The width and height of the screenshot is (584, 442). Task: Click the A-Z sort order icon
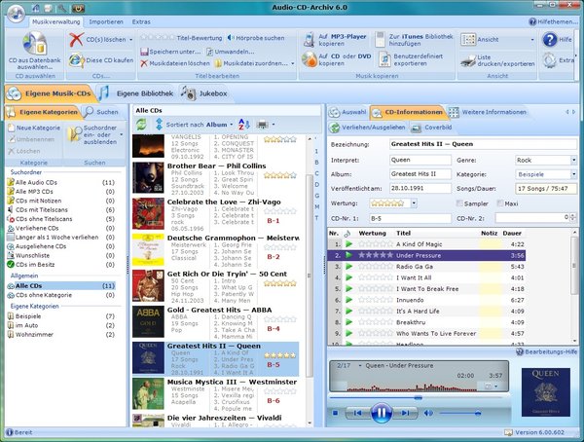coord(244,124)
